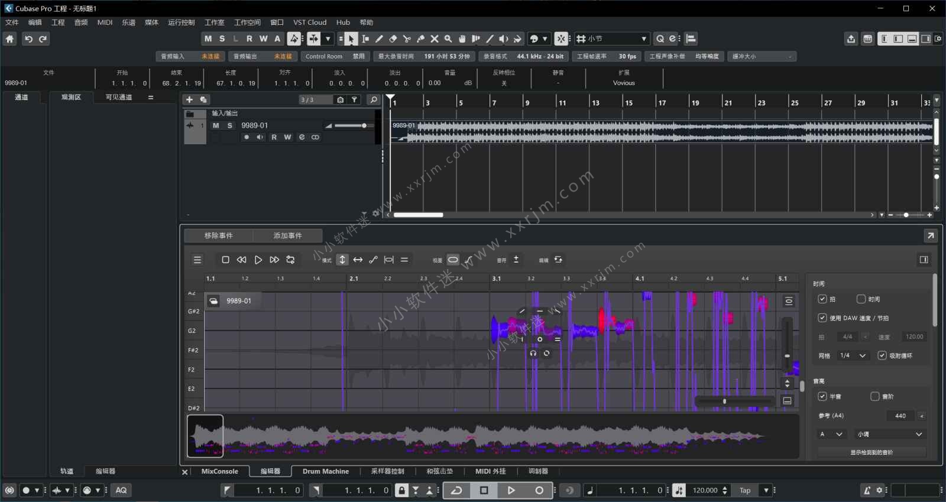This screenshot has width=946, height=502.
Task: Open the 文件 menu
Action: pyautogui.click(x=12, y=22)
